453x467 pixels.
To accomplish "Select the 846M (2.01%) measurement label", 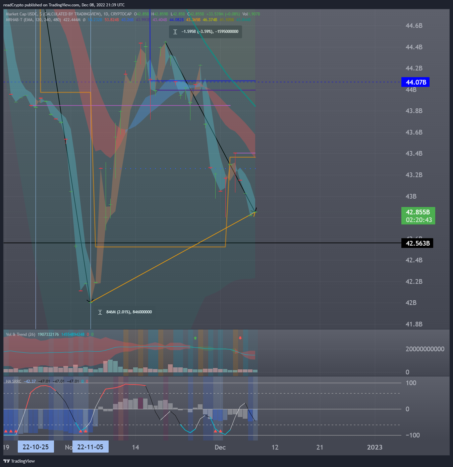I will (x=129, y=312).
